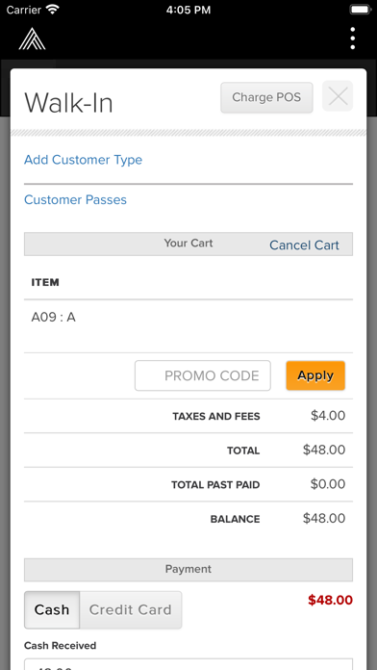Click the ITEM column header

coord(45,282)
